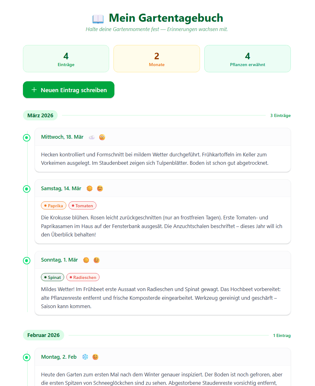Screen dimensions: 315x386
Task: Click the Pflanzen erwähnt statistics card
Action: click(x=247, y=59)
